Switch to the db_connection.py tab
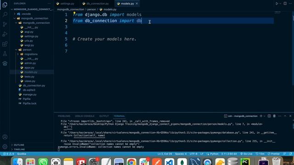 96,4
